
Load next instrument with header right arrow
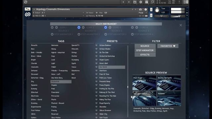click(135, 10)
